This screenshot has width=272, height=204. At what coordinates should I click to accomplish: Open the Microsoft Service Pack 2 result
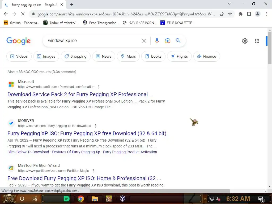80,94
